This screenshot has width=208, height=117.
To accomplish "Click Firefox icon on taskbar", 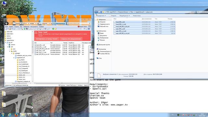I will tap(16, 115).
